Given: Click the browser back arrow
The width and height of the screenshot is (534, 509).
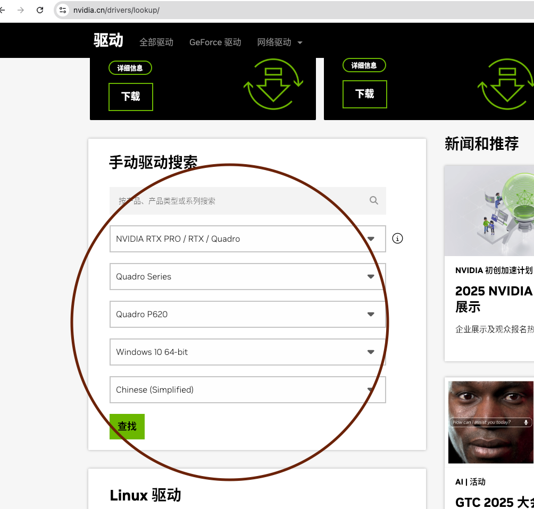Looking at the screenshot, I should pyautogui.click(x=2, y=10).
